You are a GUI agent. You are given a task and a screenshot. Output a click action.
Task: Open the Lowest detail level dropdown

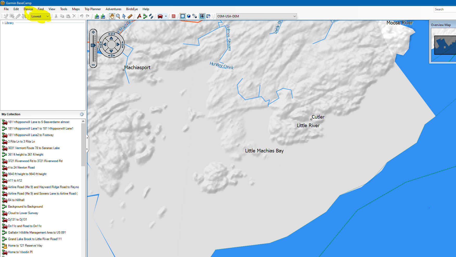click(x=40, y=16)
